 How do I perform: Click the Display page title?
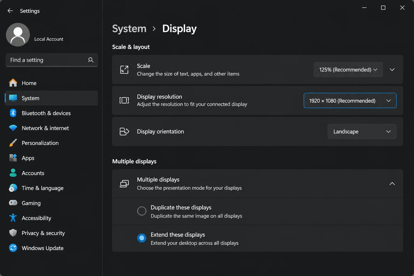(x=180, y=29)
